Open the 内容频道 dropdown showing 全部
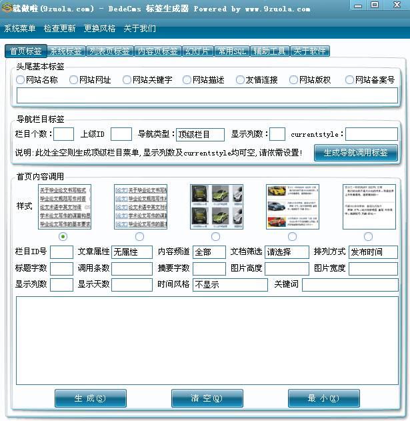410x421 pixels. point(209,252)
